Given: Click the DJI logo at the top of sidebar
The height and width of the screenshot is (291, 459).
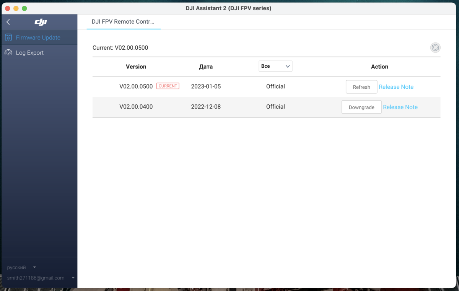Looking at the screenshot, I should [x=41, y=22].
